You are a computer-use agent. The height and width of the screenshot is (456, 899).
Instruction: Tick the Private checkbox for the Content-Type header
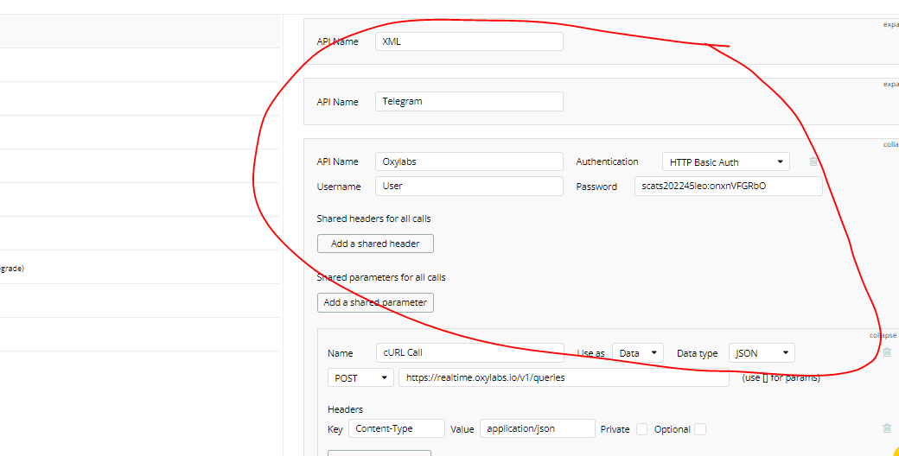pos(641,429)
